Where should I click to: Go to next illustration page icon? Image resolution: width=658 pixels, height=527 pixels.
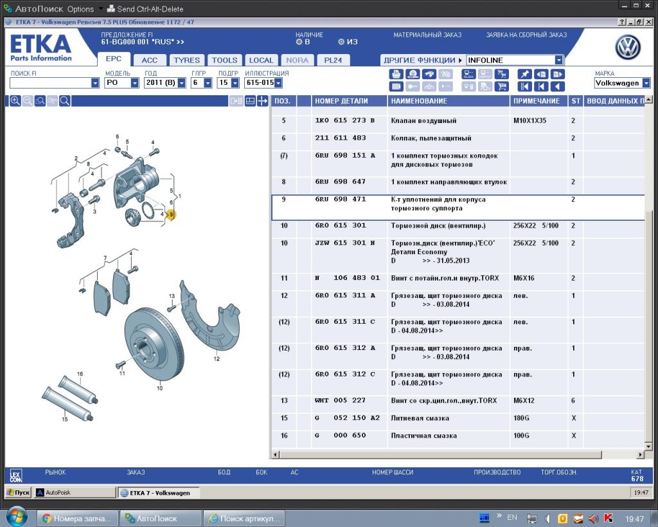pos(558,75)
